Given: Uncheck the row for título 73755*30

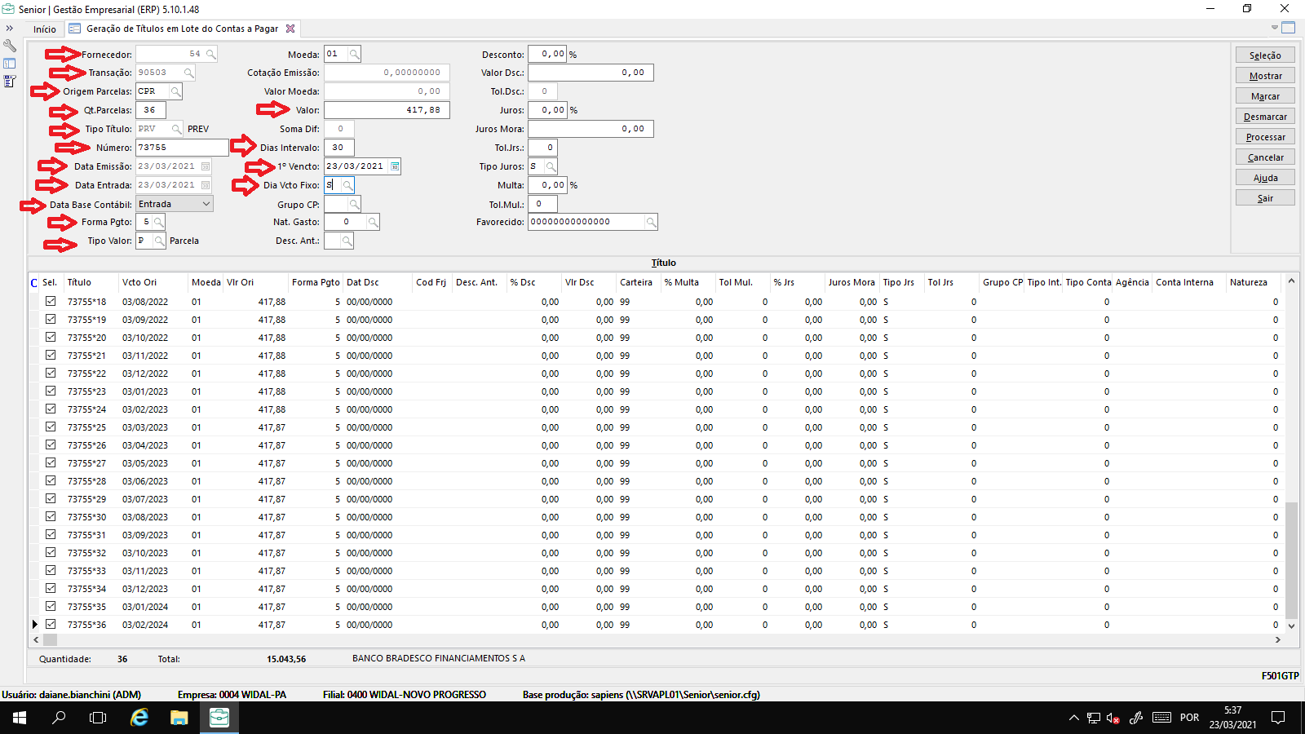Looking at the screenshot, I should pyautogui.click(x=51, y=517).
